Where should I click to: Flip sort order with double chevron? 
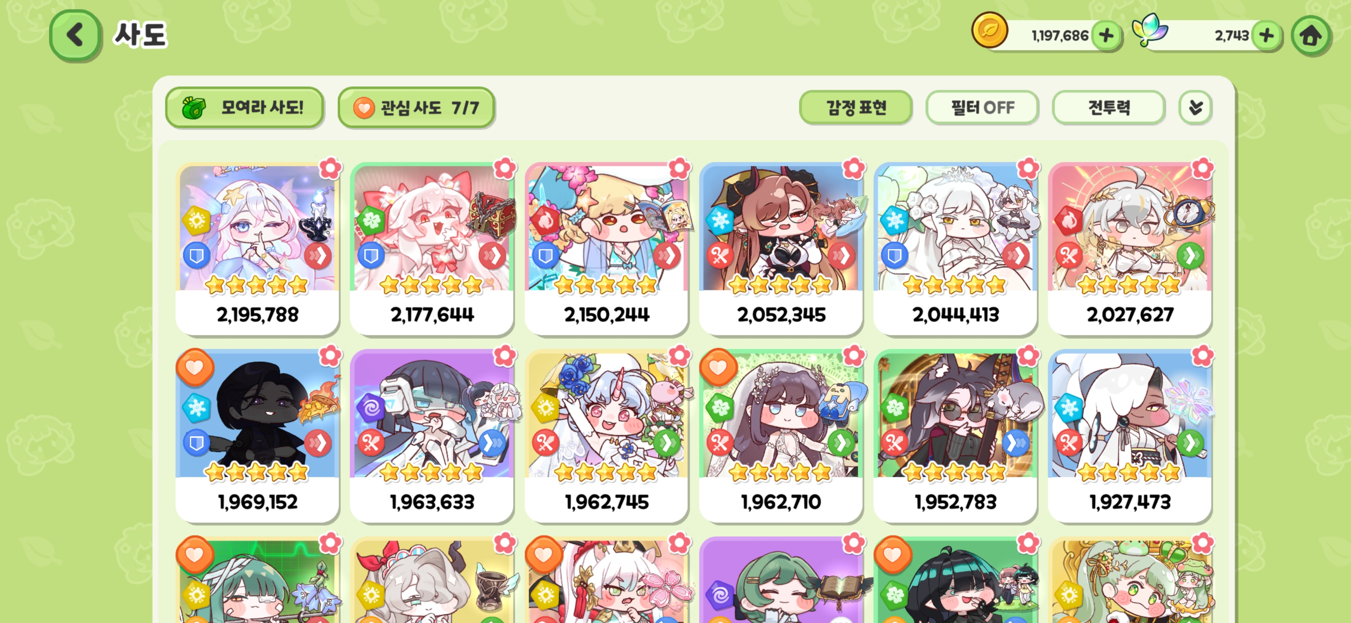1195,107
